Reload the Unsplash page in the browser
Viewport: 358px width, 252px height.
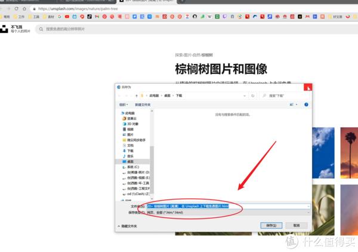(17, 9)
